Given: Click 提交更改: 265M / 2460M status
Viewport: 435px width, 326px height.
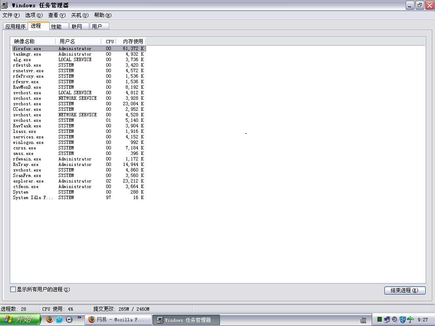Looking at the screenshot, I should (x=121, y=309).
